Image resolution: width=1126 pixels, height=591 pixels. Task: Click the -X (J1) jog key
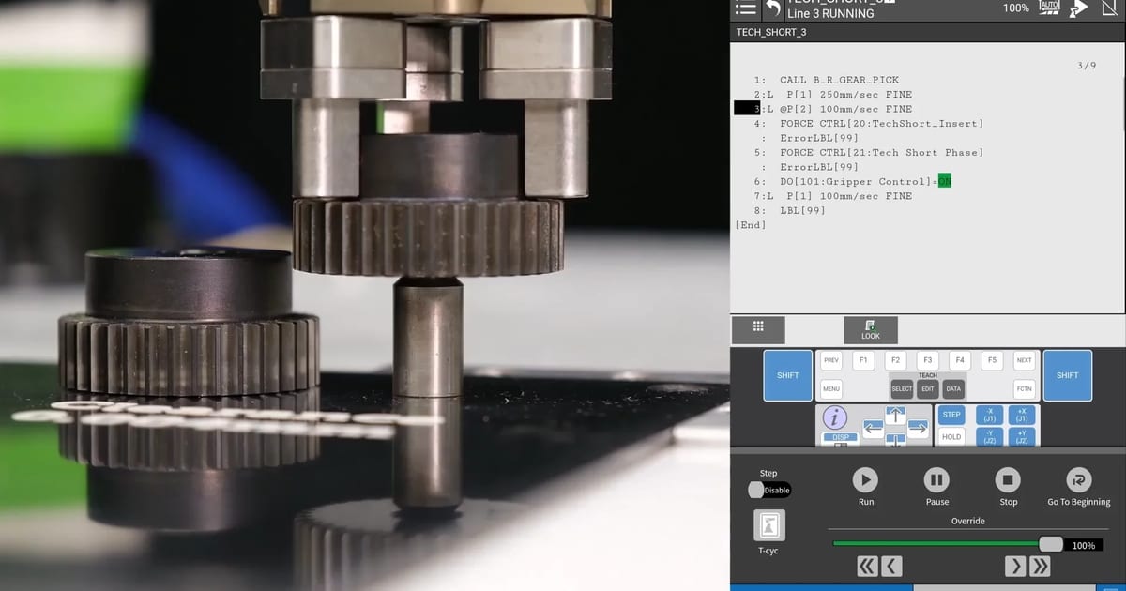tap(990, 415)
